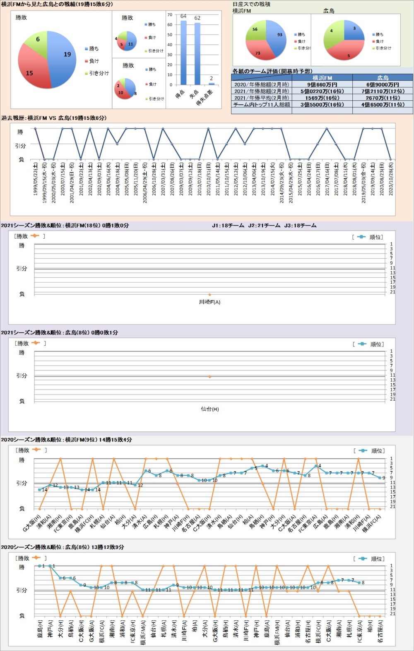414x651 pixels.
Task: Click the 広島 column header in evaluation table
Action: coord(383,77)
